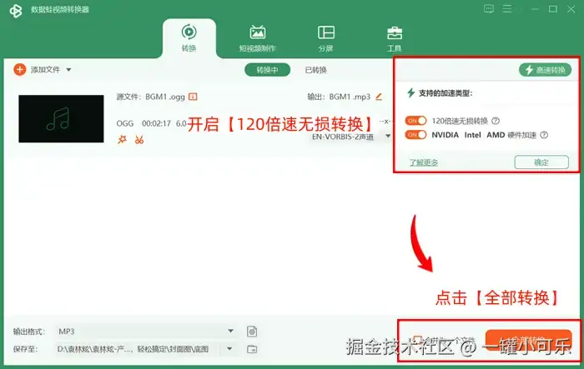Screen dimensions: 584x369
Task: Expand the 保存至 path dropdown
Action: point(229,349)
